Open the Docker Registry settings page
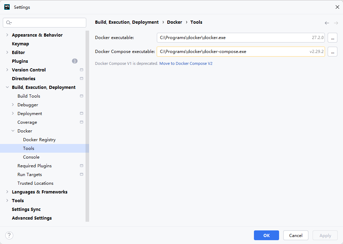 (39, 140)
